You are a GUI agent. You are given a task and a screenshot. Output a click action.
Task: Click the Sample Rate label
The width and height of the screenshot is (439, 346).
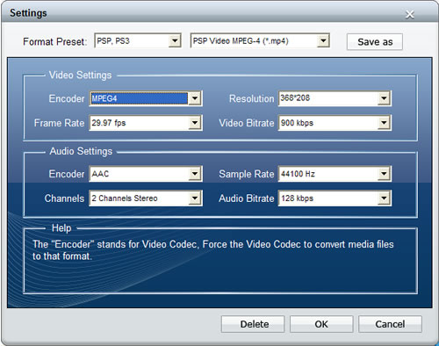pyautogui.click(x=247, y=174)
